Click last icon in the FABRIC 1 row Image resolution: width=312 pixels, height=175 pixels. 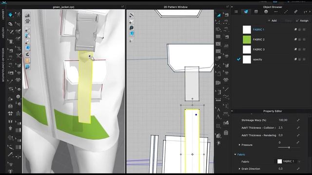[304, 29]
